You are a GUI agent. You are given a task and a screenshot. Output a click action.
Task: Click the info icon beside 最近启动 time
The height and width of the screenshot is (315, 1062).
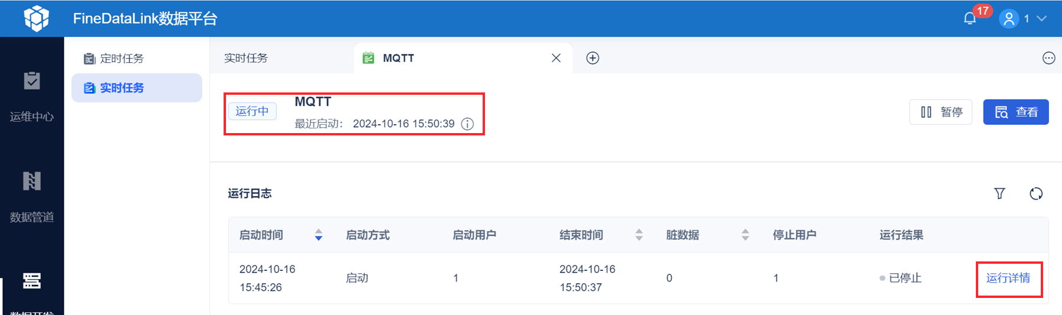[467, 124]
